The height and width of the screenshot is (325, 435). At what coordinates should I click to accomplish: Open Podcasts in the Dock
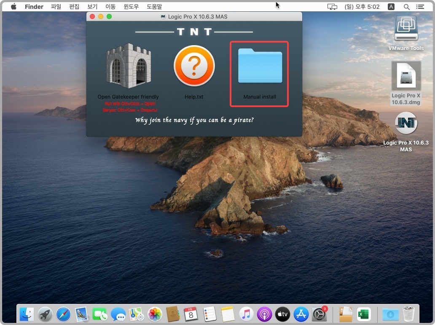tap(264, 314)
